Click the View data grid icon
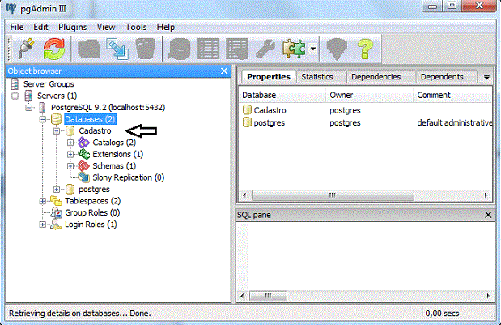501x325 pixels. click(208, 49)
